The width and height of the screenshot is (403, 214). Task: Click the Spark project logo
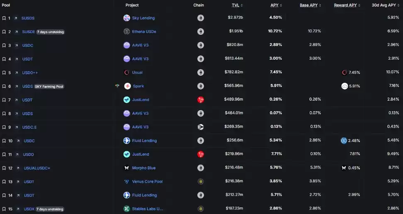[127, 86]
